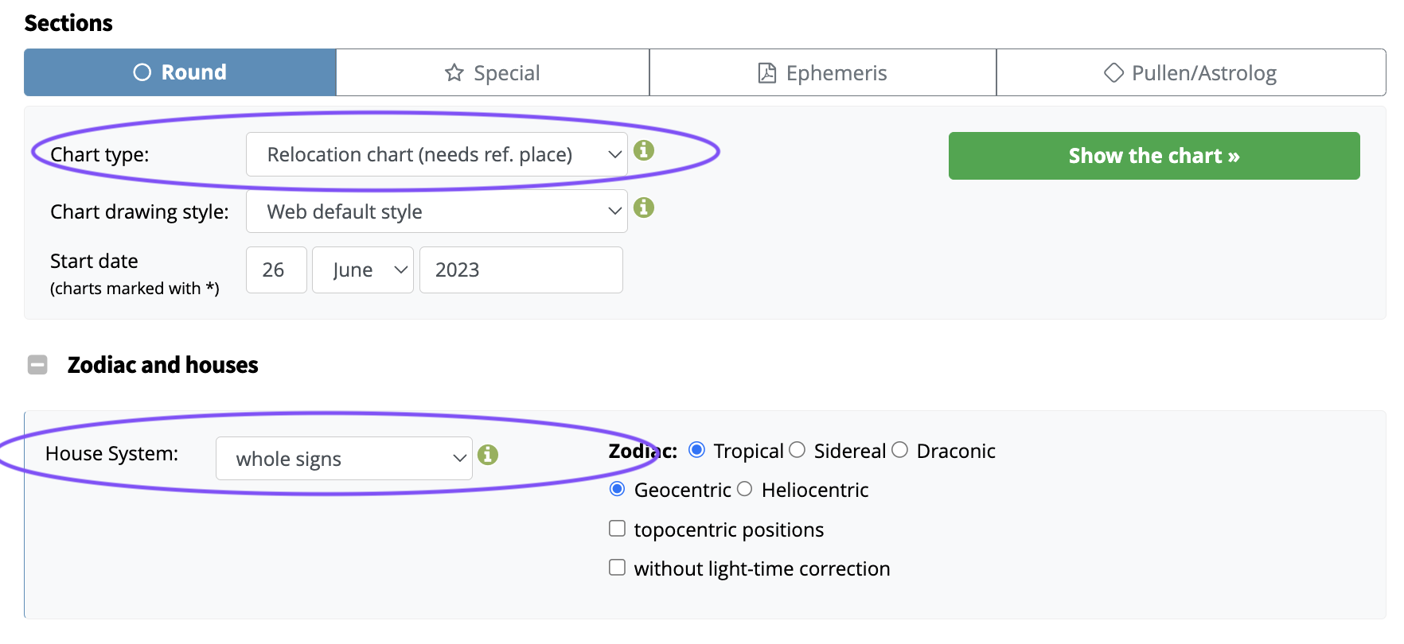
Task: Select the Sidereal zodiac option
Action: pyautogui.click(x=798, y=451)
